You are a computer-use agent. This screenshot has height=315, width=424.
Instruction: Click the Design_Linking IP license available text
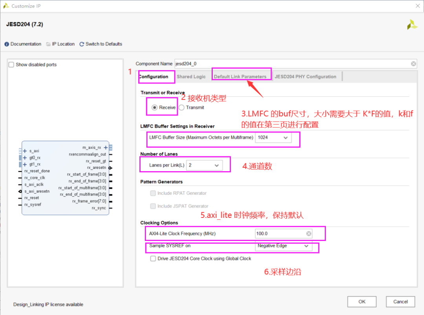tap(48, 304)
